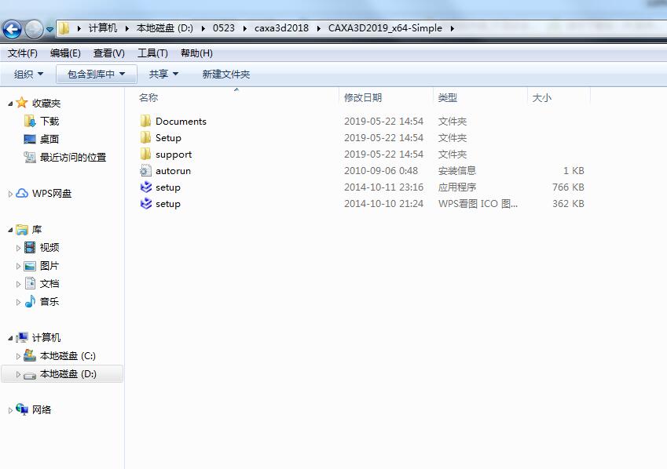
Task: Expand the breadcrumb arrow after 0523
Action: pos(244,28)
